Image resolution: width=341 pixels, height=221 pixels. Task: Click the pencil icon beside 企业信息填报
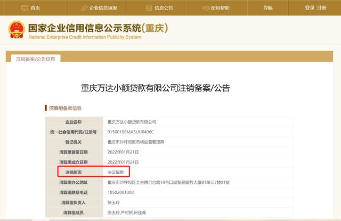[x=84, y=8]
